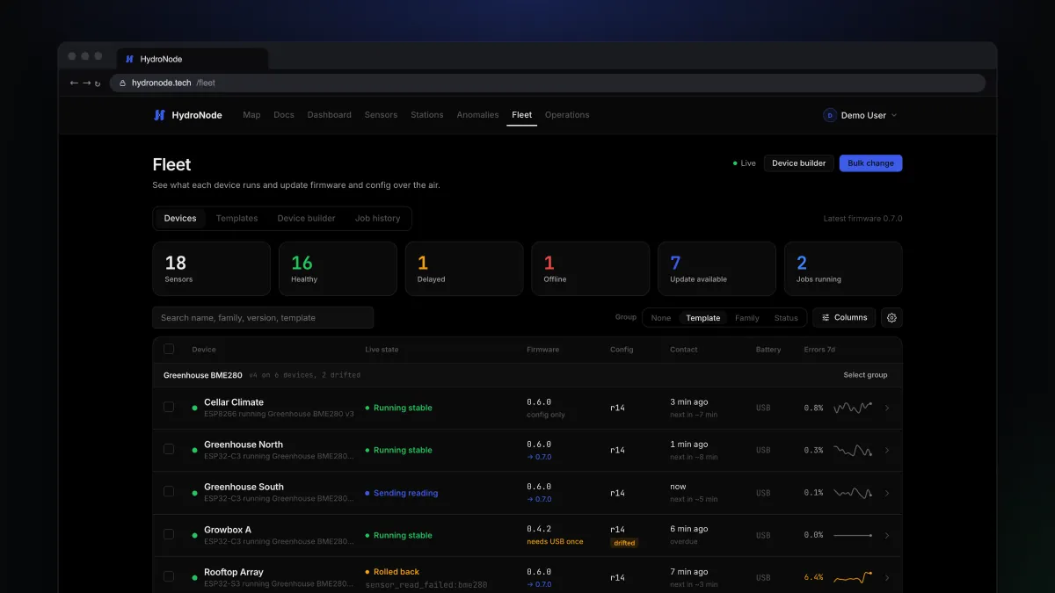The width and height of the screenshot is (1055, 593).
Task: Open the Map navigation item
Action: [x=251, y=115]
